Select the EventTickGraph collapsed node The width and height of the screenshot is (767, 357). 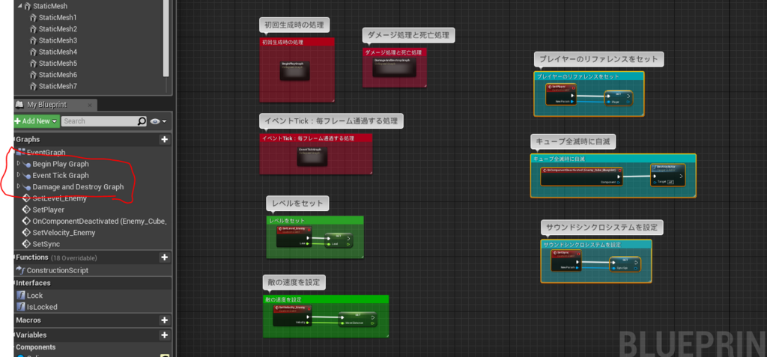[312, 156]
